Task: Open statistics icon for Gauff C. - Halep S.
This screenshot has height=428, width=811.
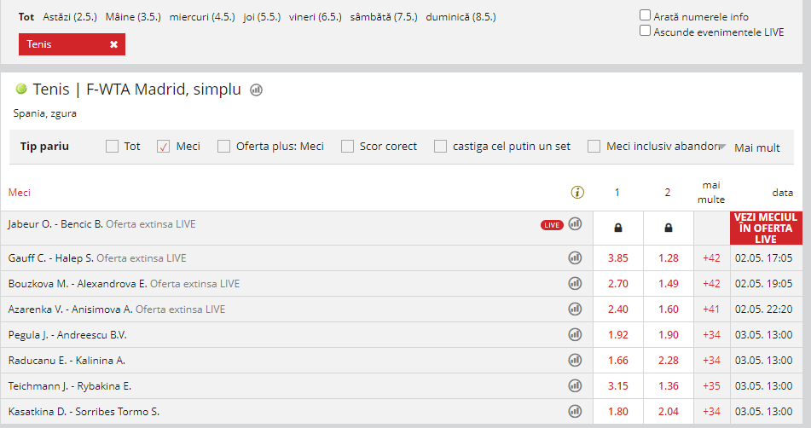Action: point(575,257)
